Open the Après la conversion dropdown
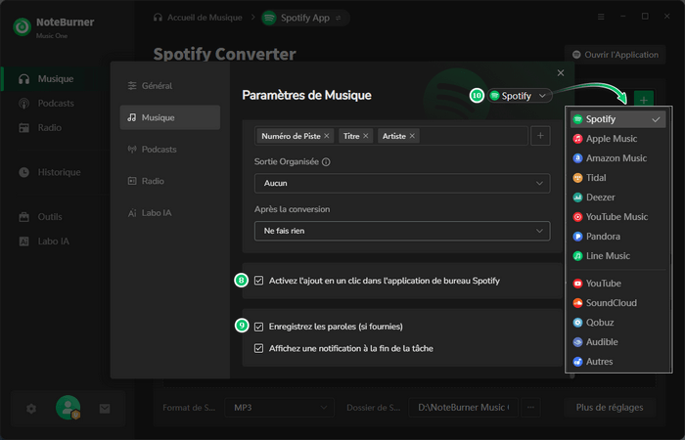 [x=400, y=231]
